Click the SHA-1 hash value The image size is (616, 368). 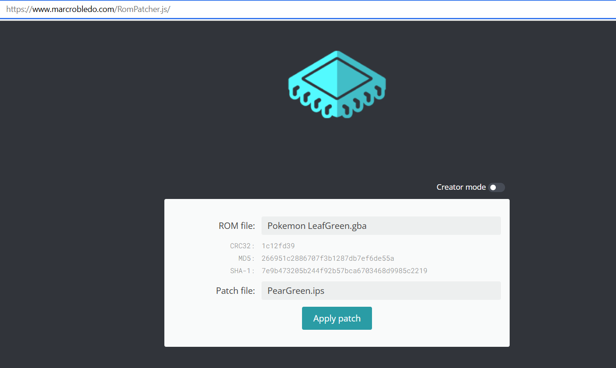point(344,271)
